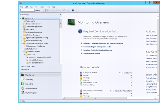
Task: Click the Cisco UCS Manager - CiscoUCS icon
Action: pos(28,57)
